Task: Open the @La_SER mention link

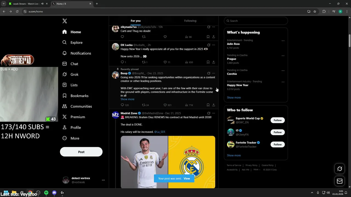Action: pos(160,132)
